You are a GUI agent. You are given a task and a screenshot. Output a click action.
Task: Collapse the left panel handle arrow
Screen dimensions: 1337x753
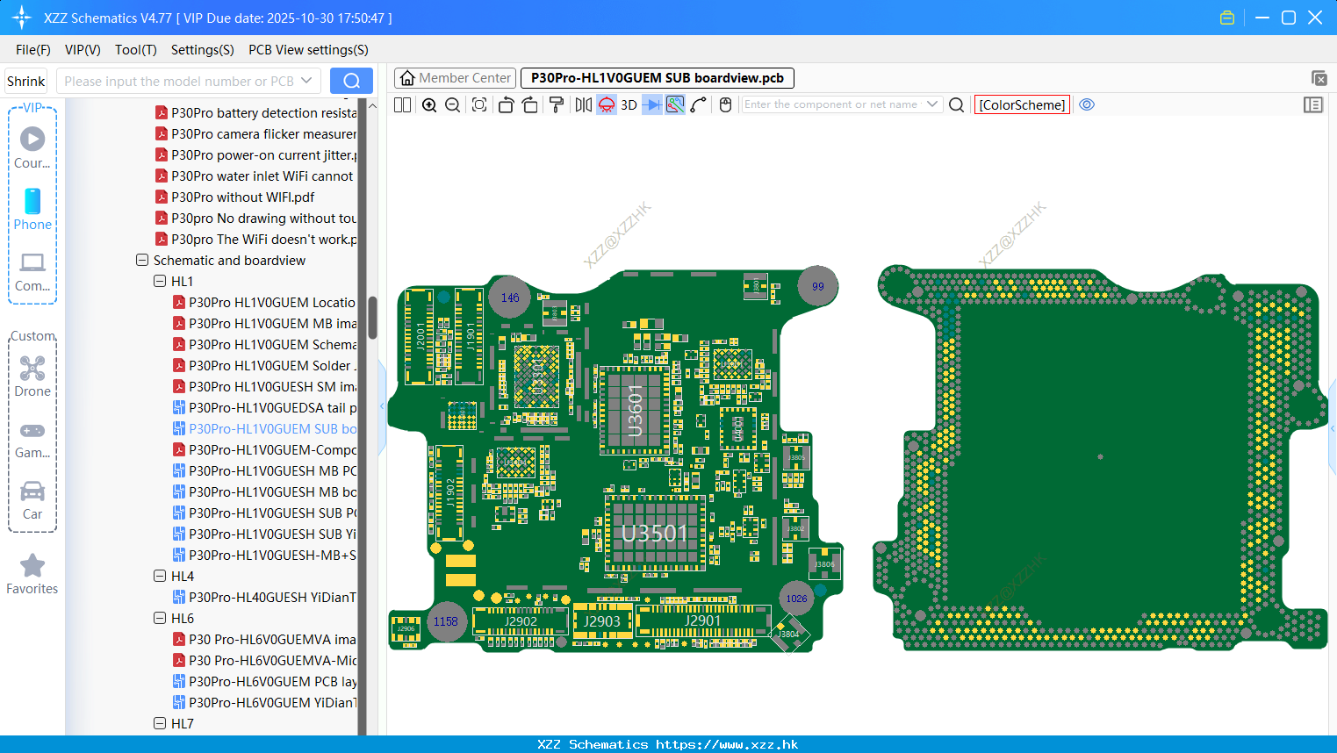(382, 406)
